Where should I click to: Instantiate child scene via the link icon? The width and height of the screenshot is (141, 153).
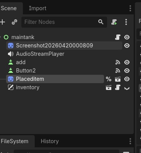tap(14, 22)
